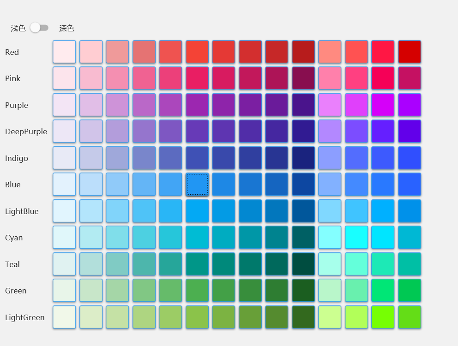This screenshot has width=458, height=346.
Task: Select the darkest maroon swatch in Pink row
Action: coord(303,78)
